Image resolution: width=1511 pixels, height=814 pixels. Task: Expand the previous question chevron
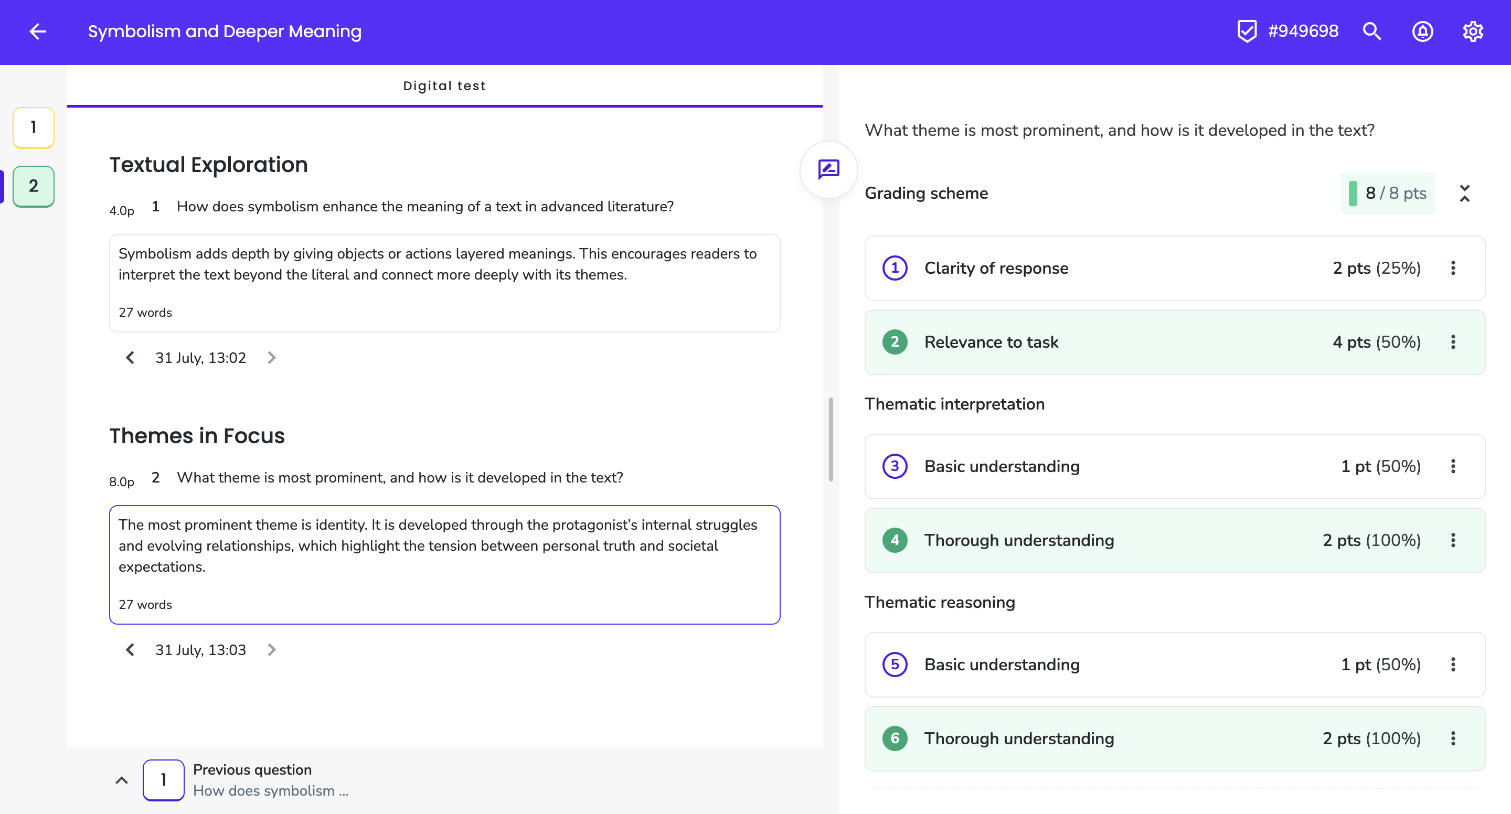(x=121, y=780)
